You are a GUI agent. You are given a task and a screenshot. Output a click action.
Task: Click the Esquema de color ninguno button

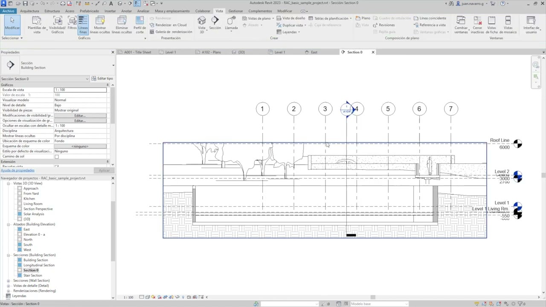tap(80, 146)
